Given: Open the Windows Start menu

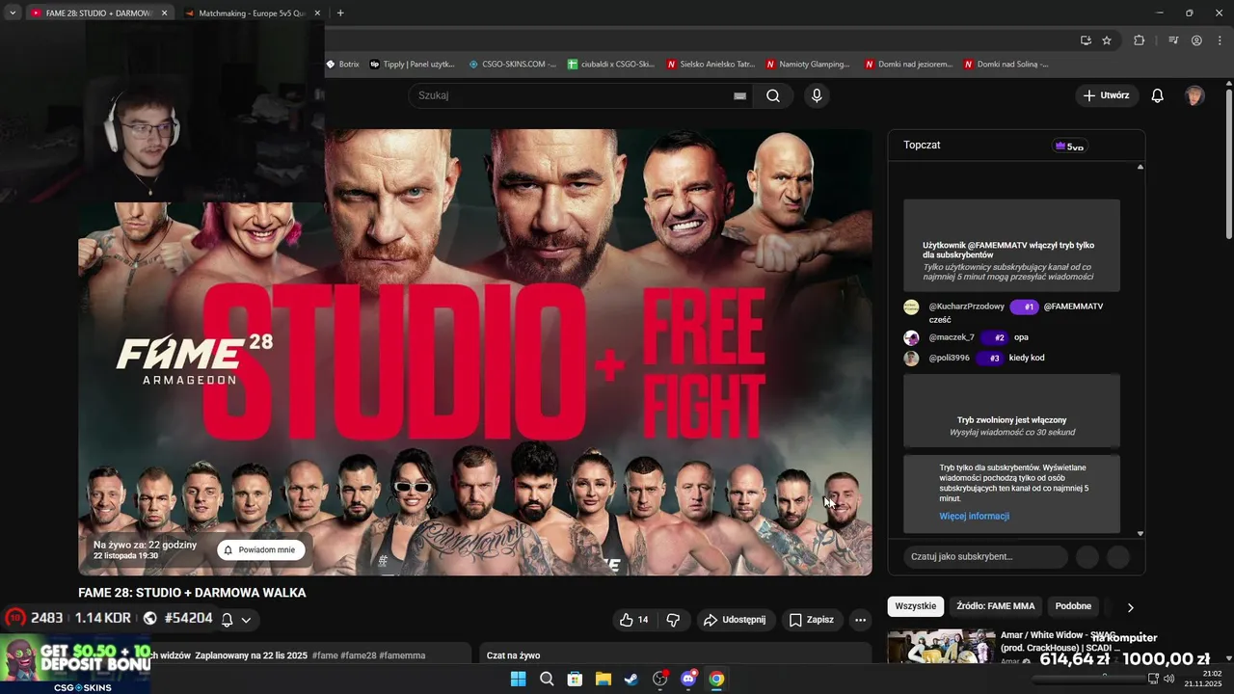Looking at the screenshot, I should click(x=518, y=679).
